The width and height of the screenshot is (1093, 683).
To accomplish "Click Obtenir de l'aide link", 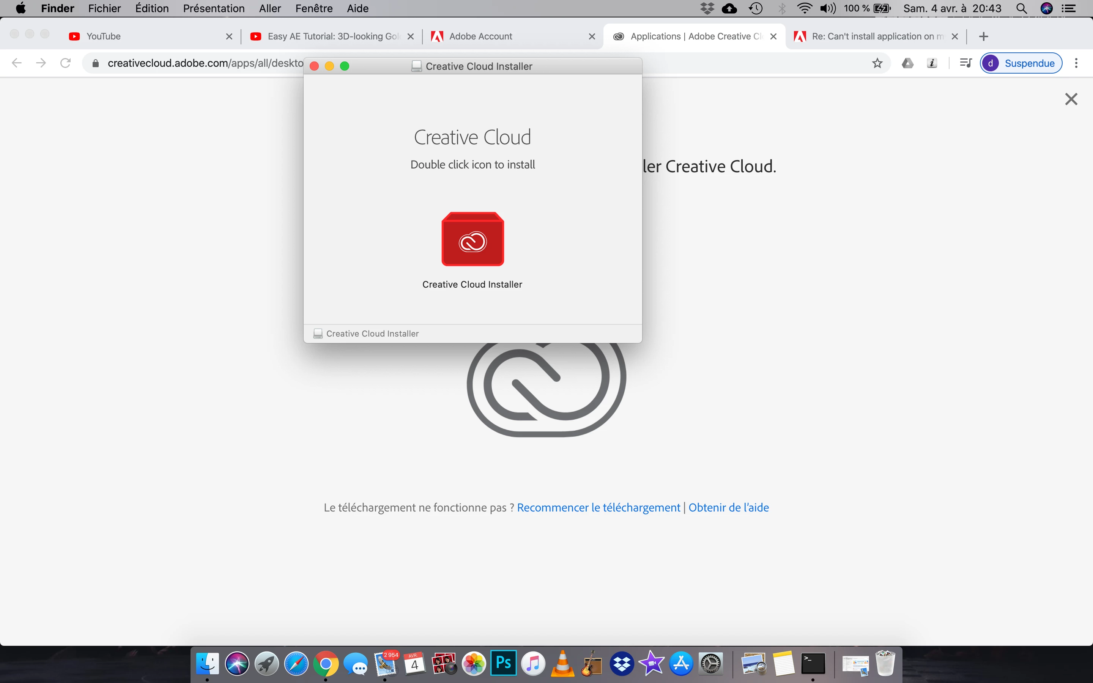I will (729, 508).
